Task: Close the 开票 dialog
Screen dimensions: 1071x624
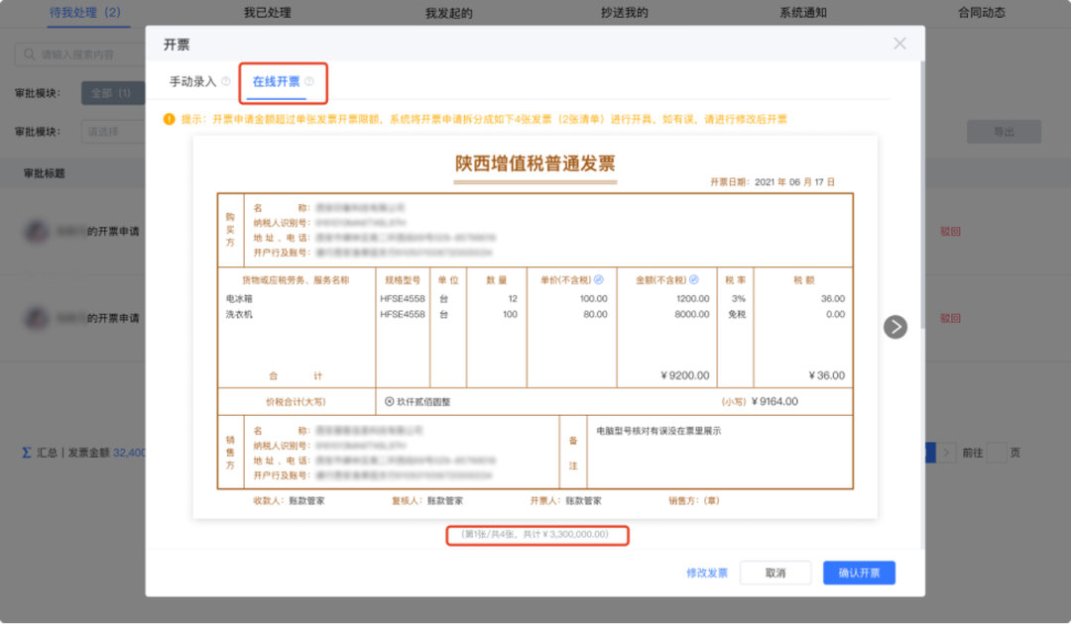Action: coord(899,44)
